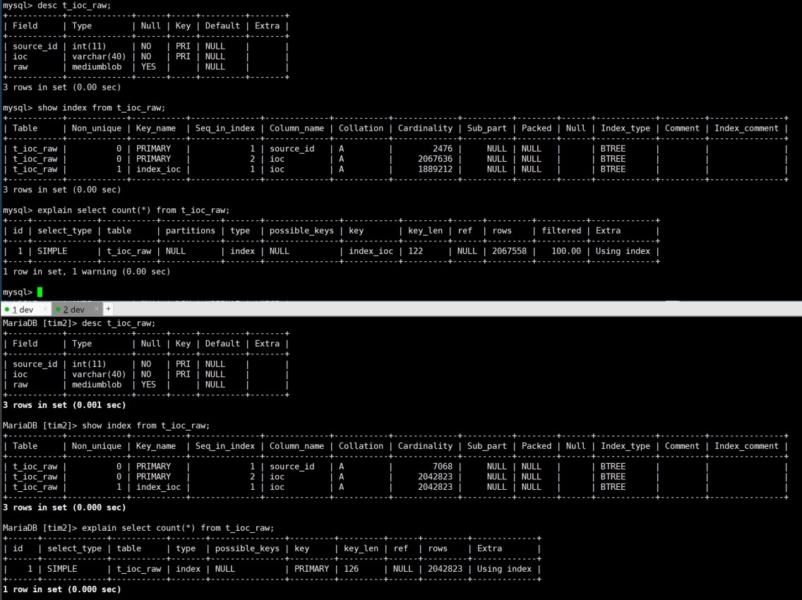Click "mediumblob" type in the MariaDB pane
Screen dimensions: 802x600
point(97,385)
